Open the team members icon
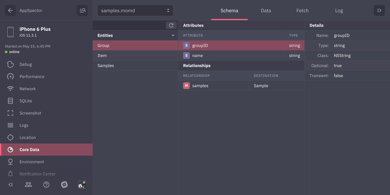 [28, 185]
